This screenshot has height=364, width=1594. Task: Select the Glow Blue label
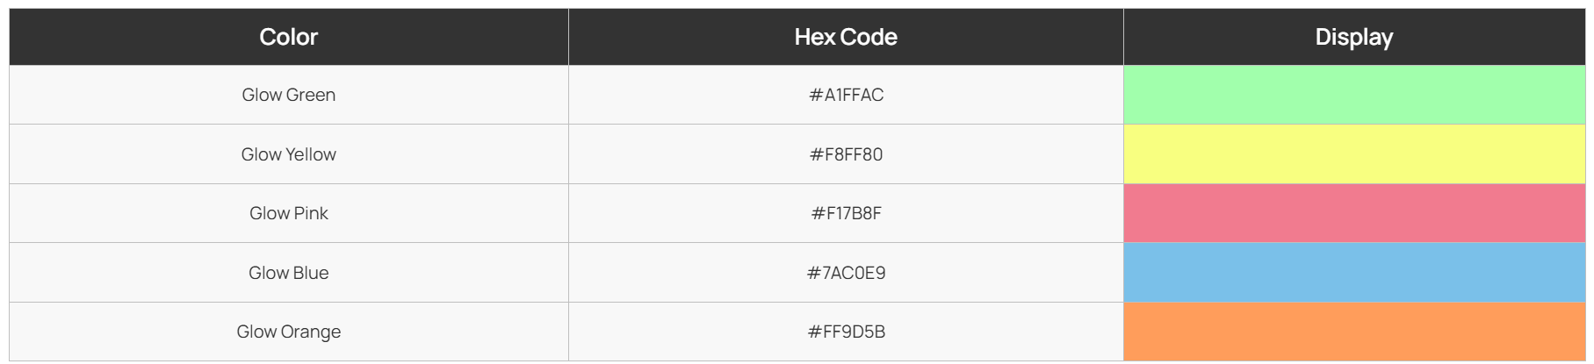289,273
